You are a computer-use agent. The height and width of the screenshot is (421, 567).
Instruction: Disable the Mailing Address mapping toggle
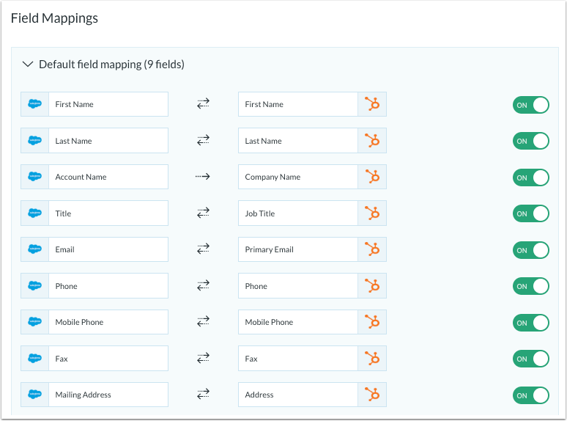[x=531, y=395]
